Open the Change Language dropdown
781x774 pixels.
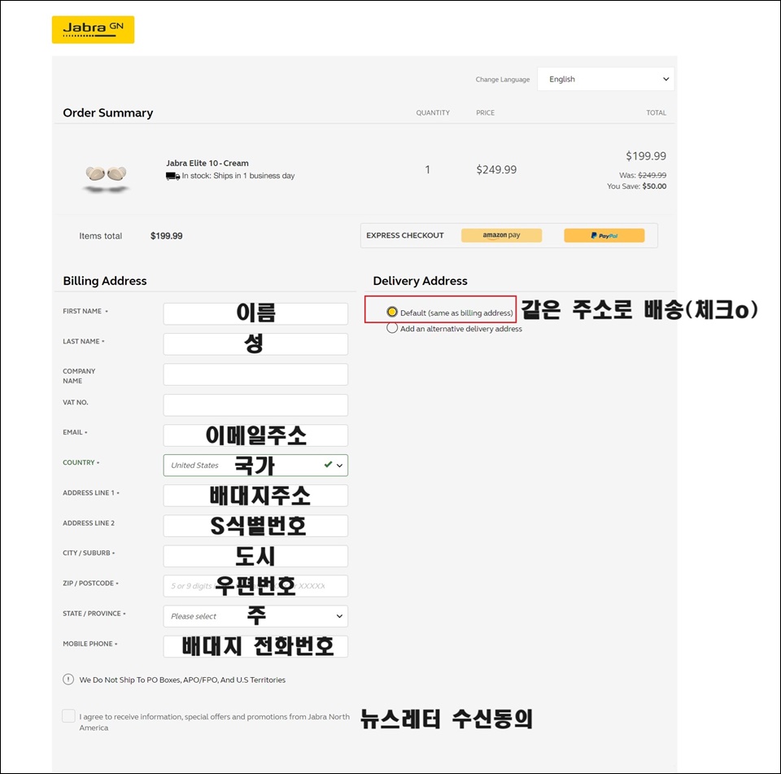click(x=605, y=79)
